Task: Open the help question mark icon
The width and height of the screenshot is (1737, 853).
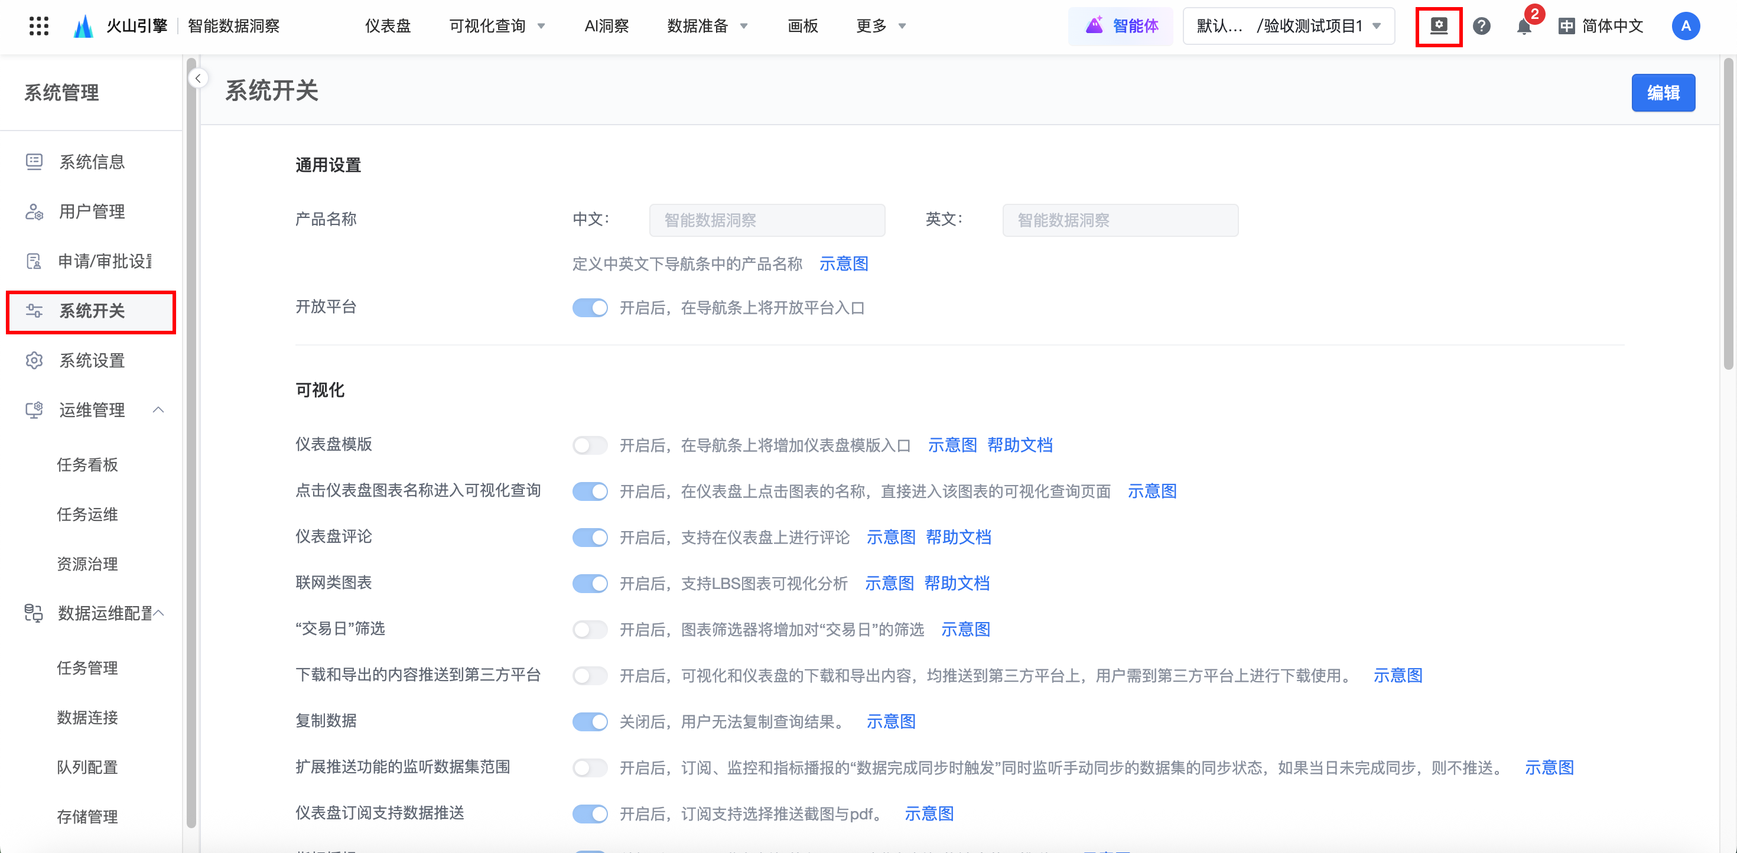Action: (1481, 27)
